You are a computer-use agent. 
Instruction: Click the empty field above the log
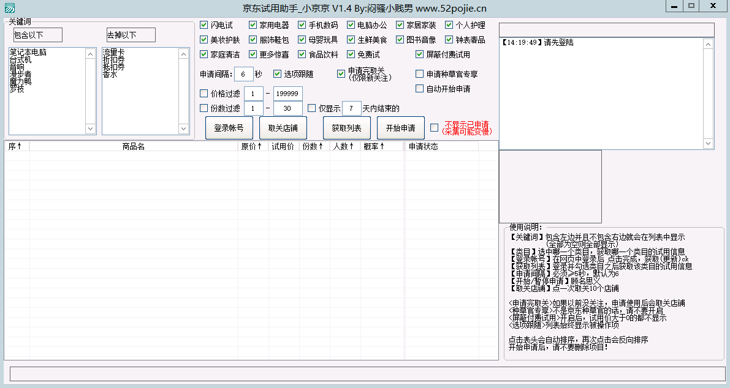[x=607, y=30]
